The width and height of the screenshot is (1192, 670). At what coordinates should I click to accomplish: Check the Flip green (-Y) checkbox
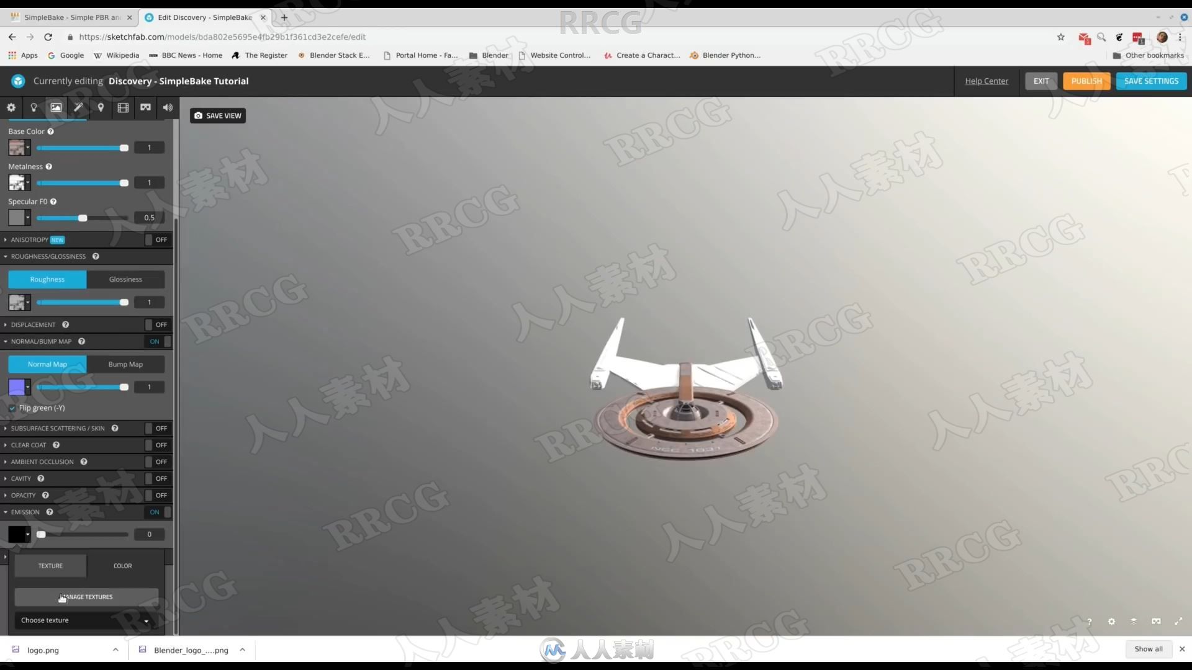pos(11,408)
